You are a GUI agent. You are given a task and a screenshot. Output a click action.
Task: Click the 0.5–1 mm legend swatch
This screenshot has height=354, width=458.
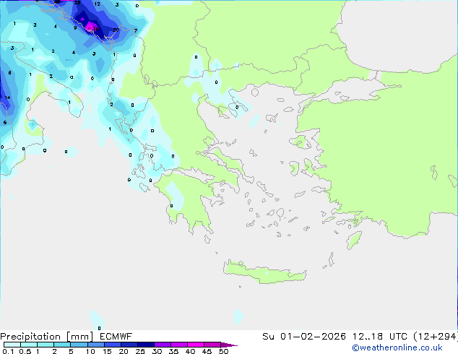pyautogui.click(x=29, y=345)
